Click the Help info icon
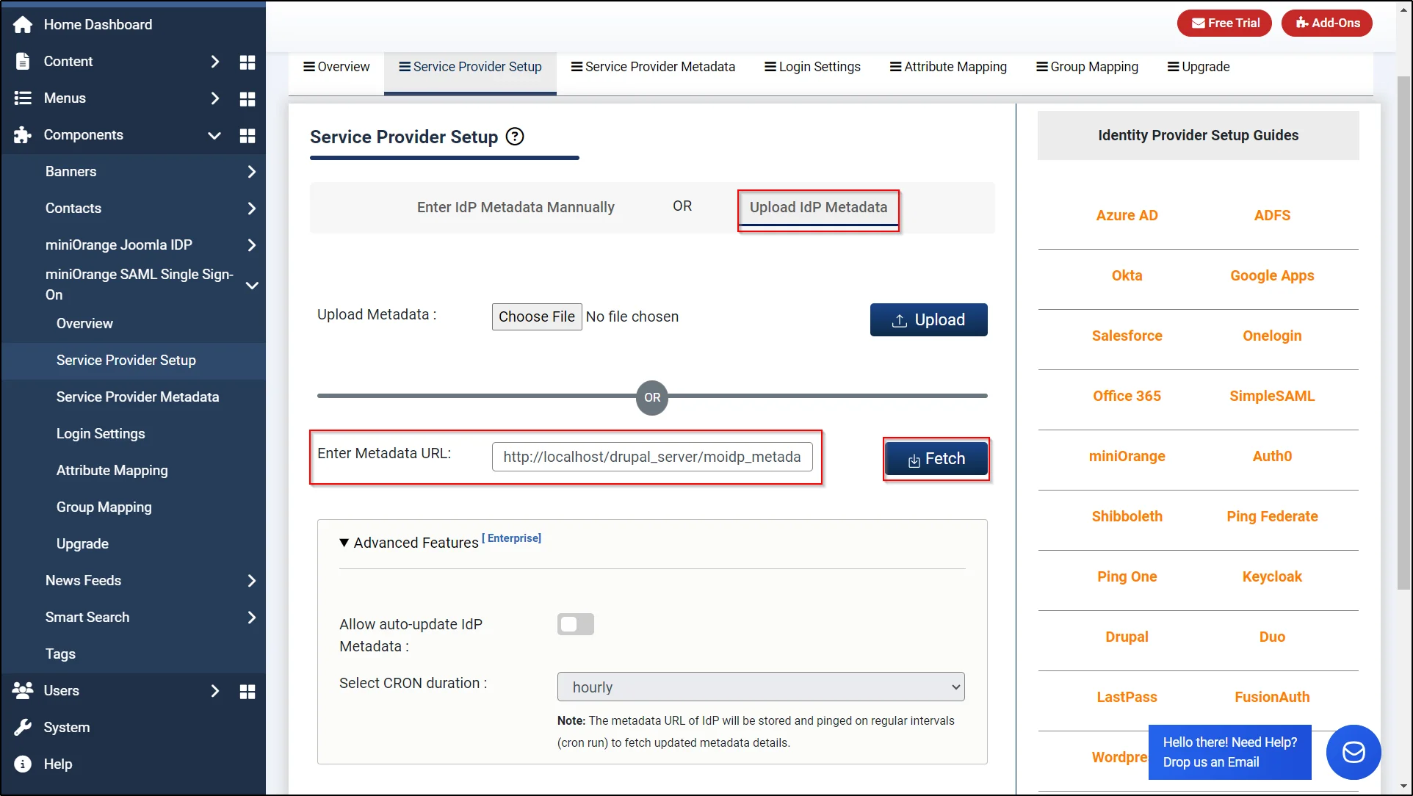 tap(23, 764)
